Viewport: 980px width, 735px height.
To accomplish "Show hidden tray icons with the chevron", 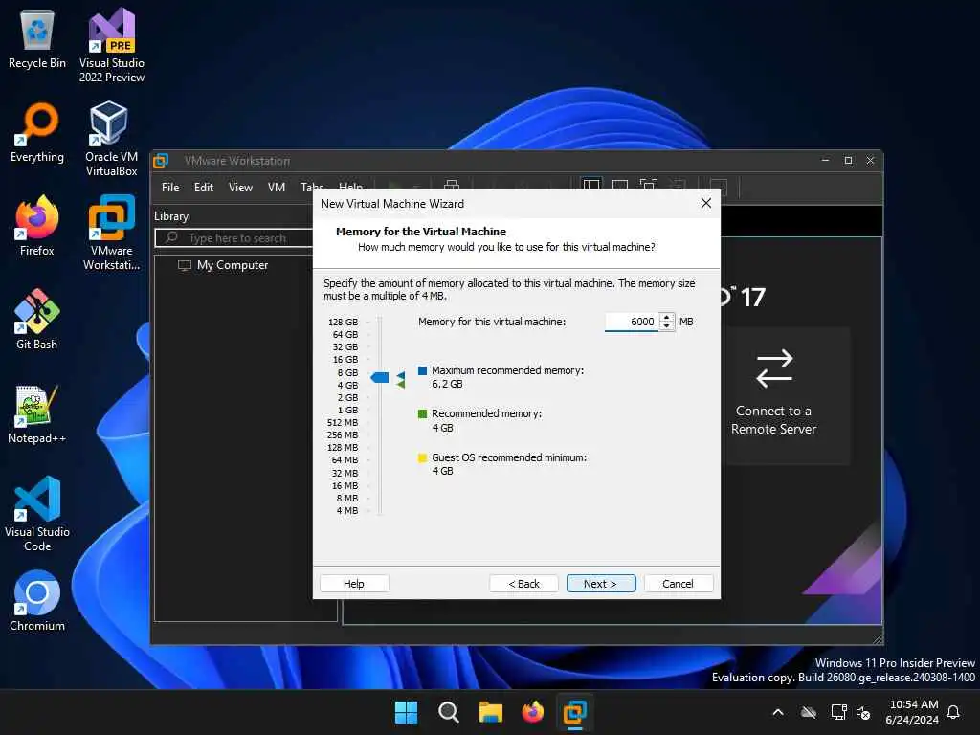I will pyautogui.click(x=778, y=712).
